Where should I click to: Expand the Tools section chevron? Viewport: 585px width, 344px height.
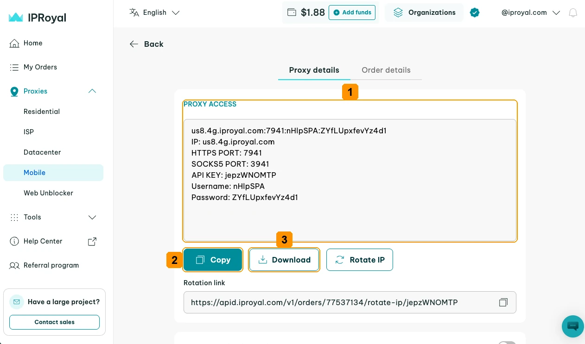(92, 217)
